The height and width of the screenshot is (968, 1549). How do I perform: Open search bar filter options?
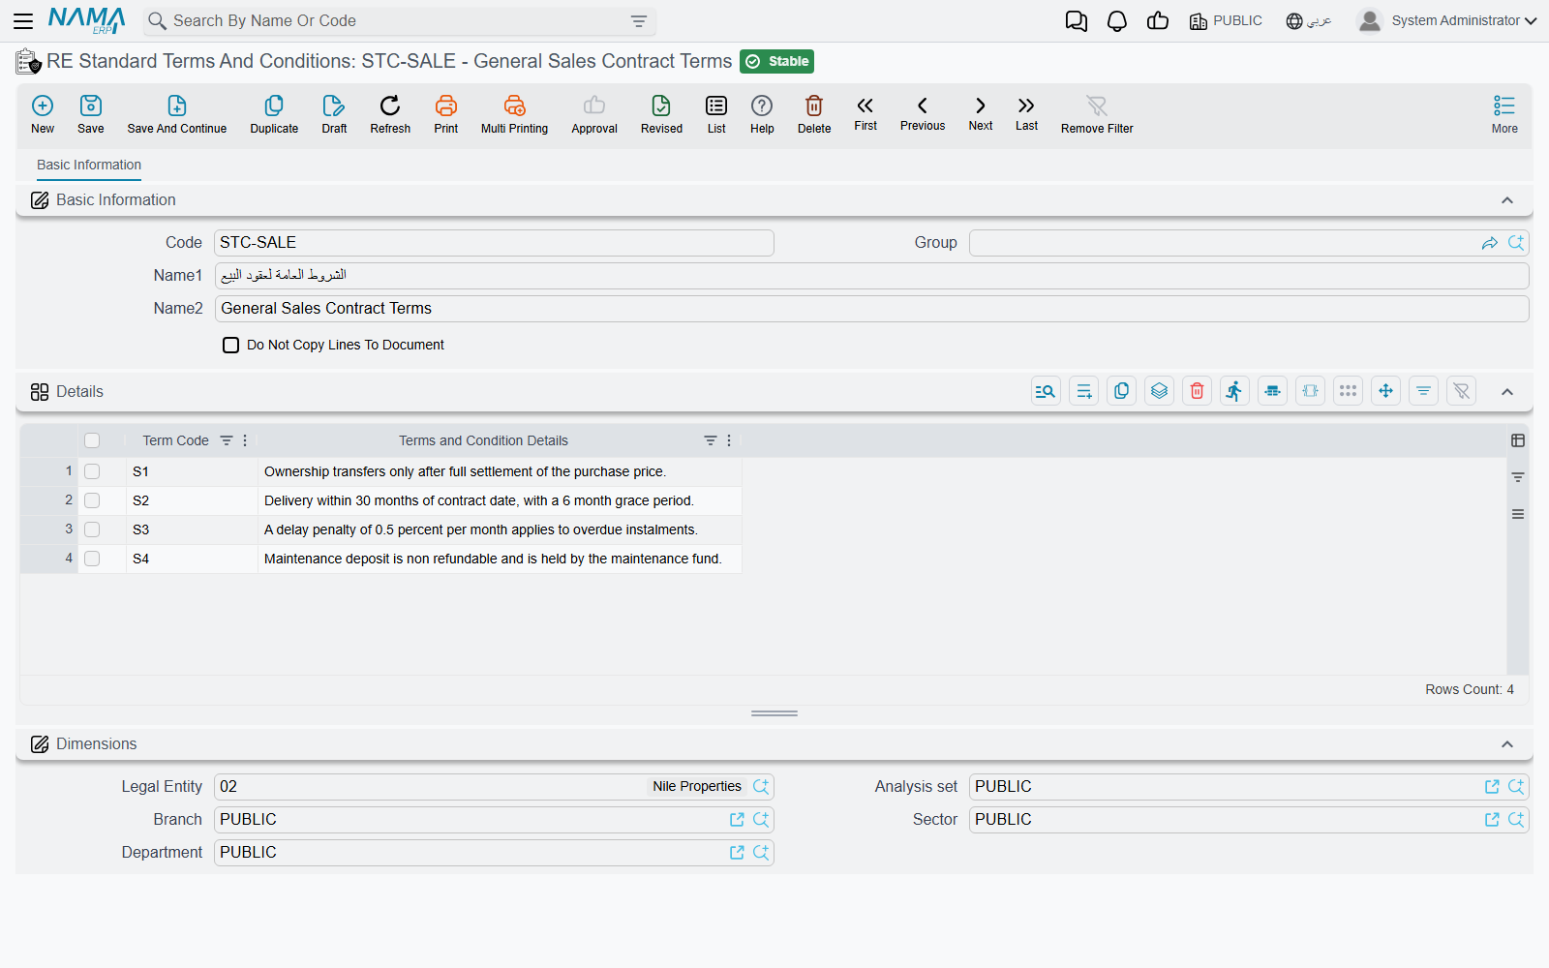(x=639, y=21)
